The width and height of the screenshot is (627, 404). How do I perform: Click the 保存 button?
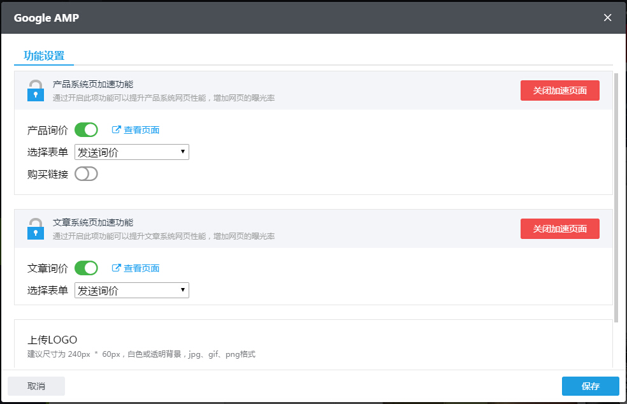[590, 386]
